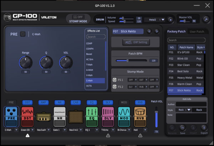
Task: Toggle the PRE module power button
Action: pyautogui.click(x=23, y=34)
